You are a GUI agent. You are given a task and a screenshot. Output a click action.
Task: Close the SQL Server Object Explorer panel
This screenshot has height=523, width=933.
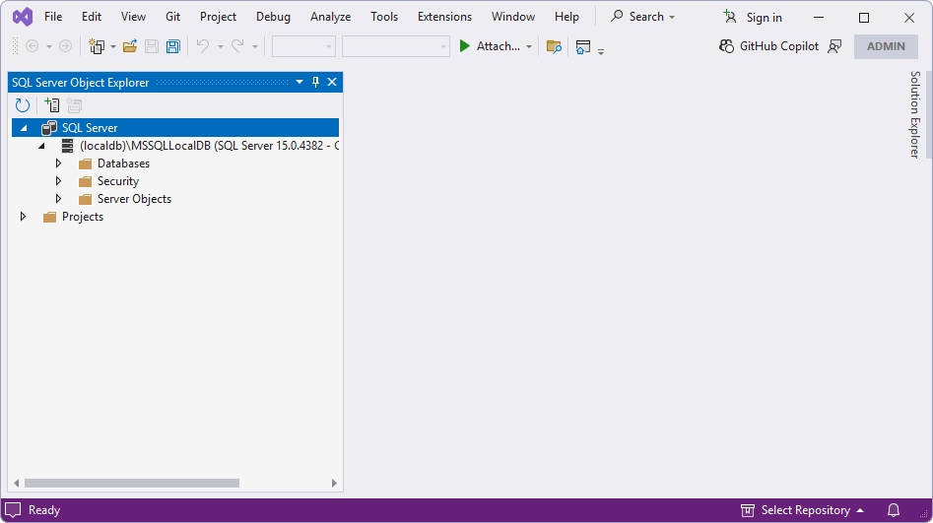coord(332,82)
